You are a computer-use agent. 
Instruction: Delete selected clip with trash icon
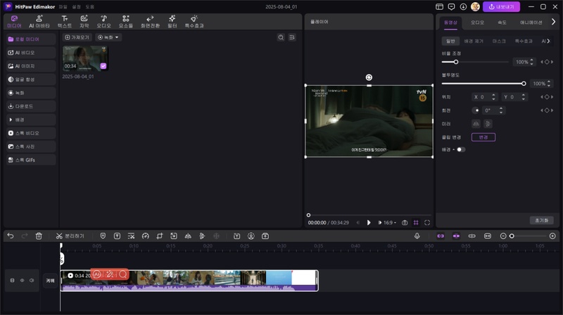coord(39,236)
